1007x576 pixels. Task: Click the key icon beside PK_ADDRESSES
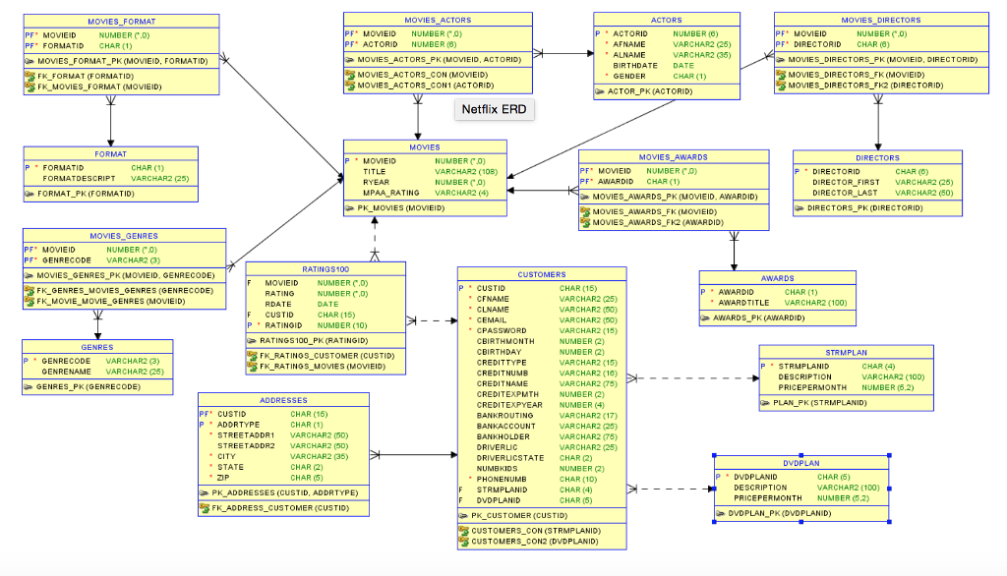[205, 491]
